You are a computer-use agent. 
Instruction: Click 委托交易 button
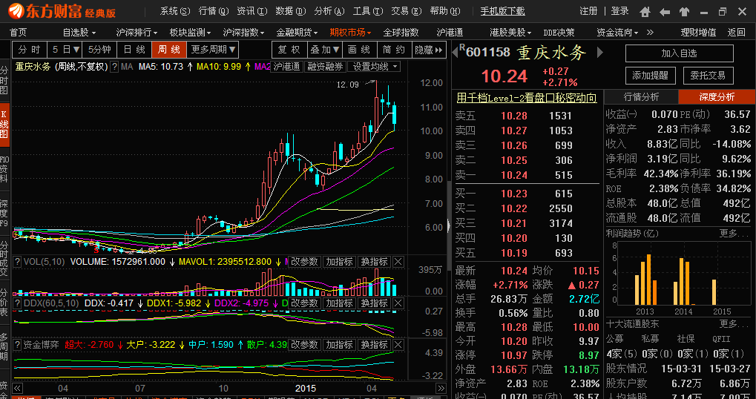coord(708,75)
